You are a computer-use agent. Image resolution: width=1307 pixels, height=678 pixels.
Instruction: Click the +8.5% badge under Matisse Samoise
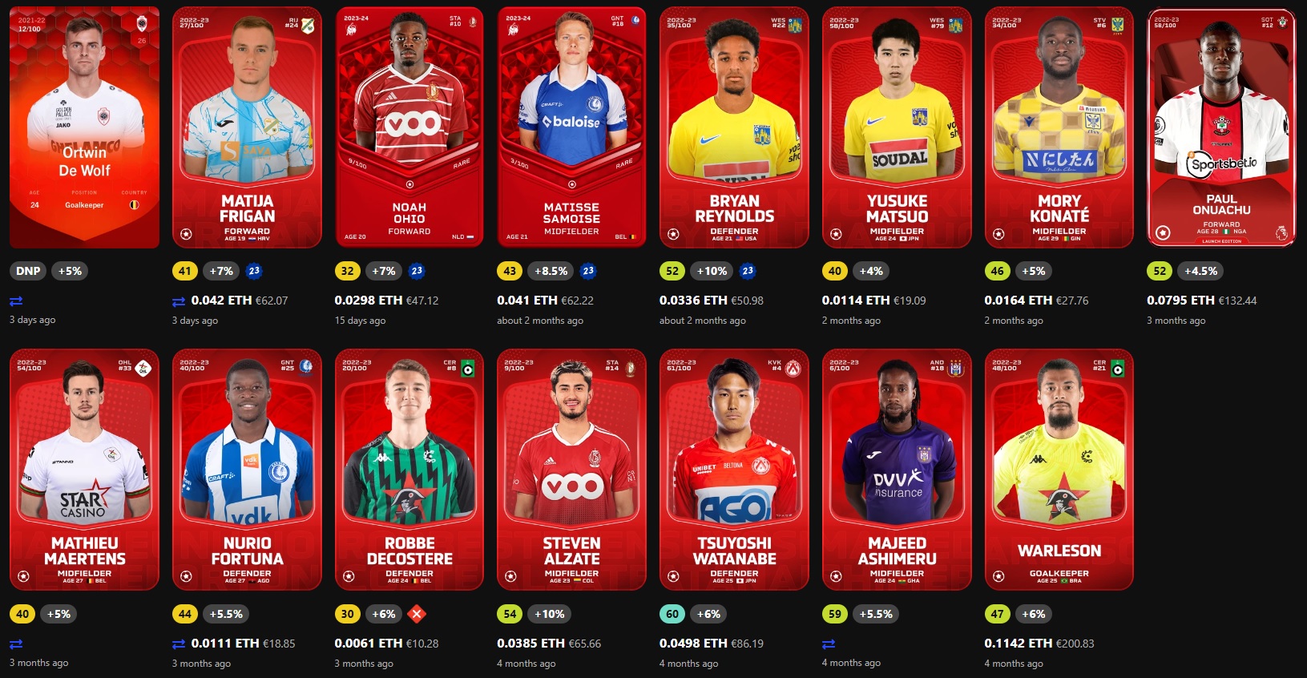click(551, 271)
